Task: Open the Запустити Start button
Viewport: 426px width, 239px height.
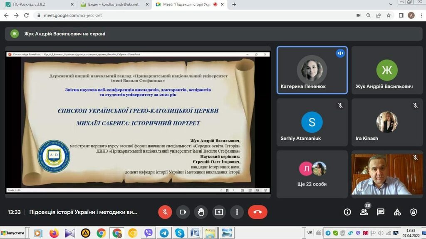Action: pos(12,233)
